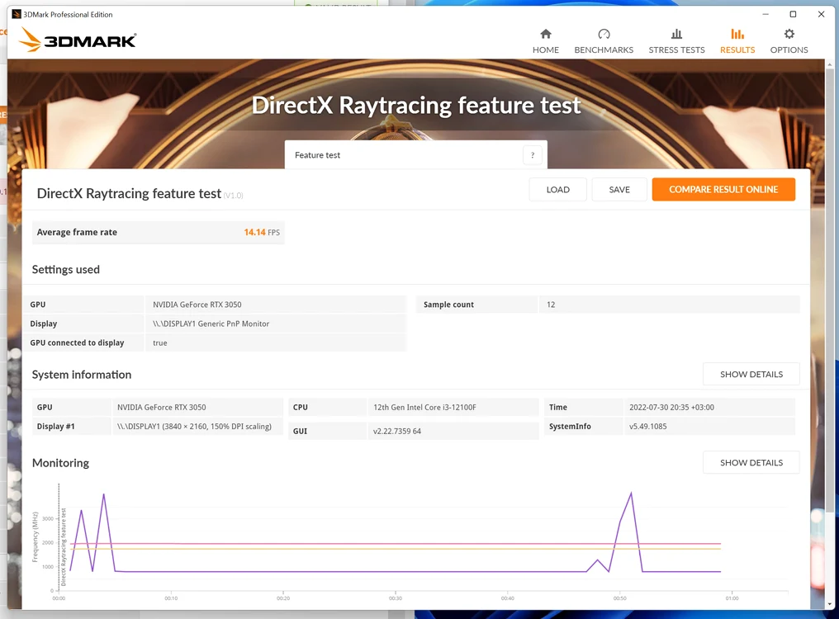This screenshot has height=619, width=839.
Task: Click the LOAD button
Action: [x=557, y=189]
